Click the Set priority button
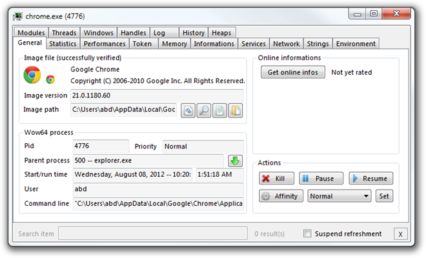The image size is (426, 258). pos(384,196)
